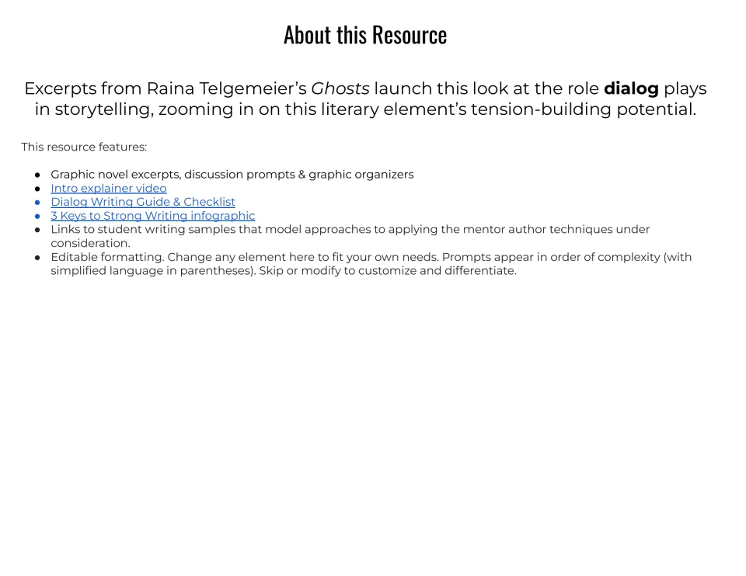
Task: Click the text This resource features:
Action: (84, 147)
